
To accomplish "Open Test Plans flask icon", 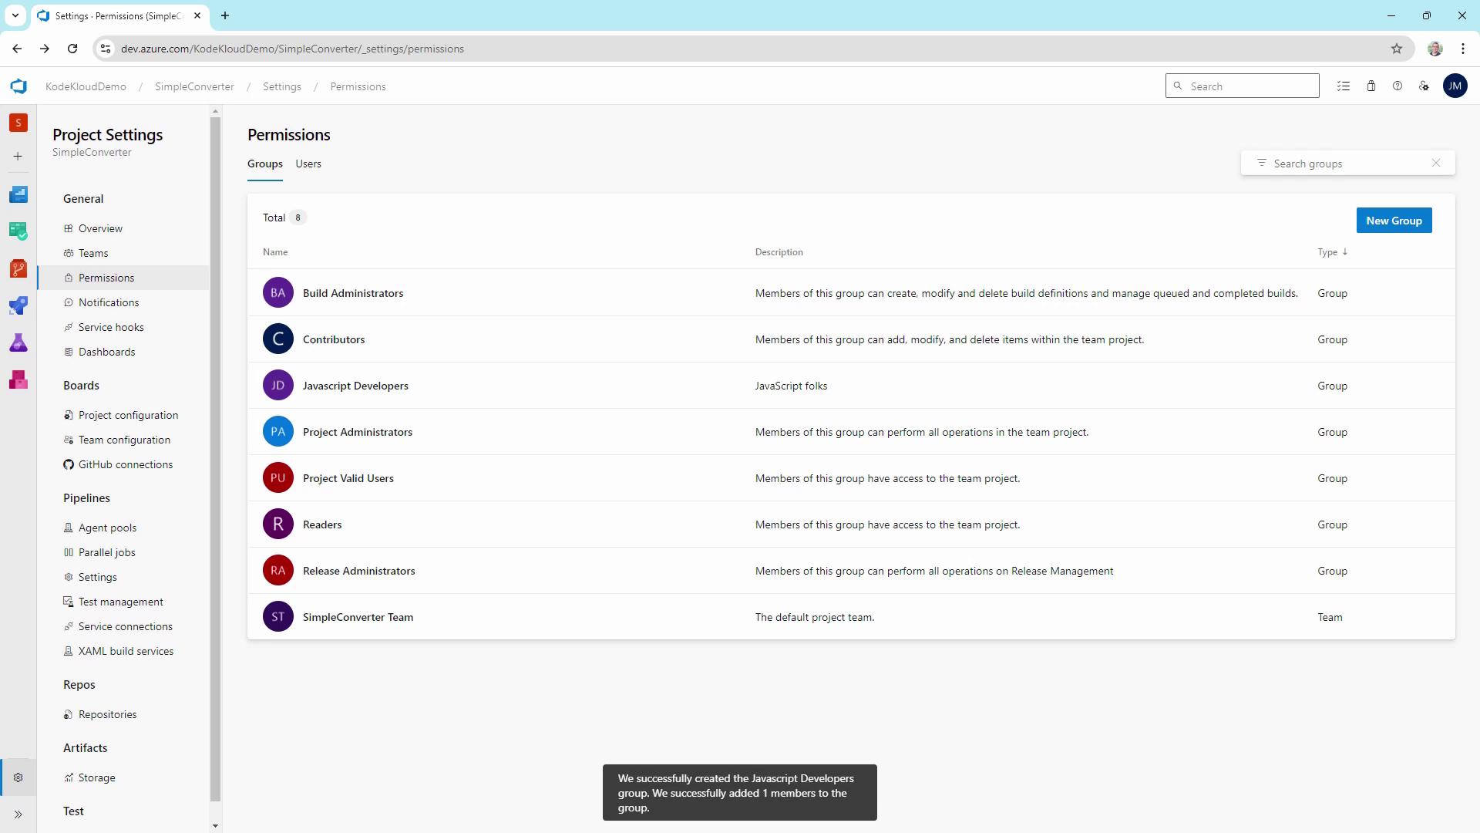I will [18, 342].
